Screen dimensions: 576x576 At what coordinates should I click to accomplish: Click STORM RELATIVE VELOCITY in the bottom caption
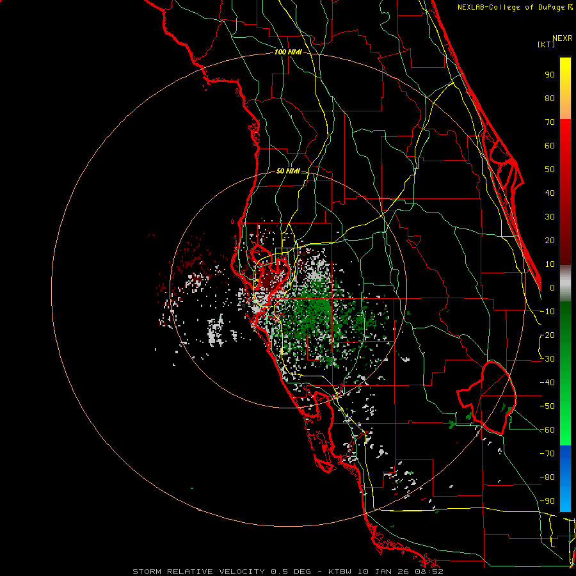coord(198,572)
